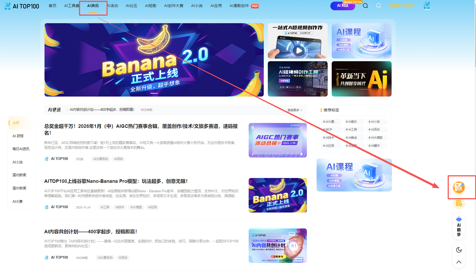The height and width of the screenshot is (274, 476).
Task: Click the 我要提交AI工具 link
Action: [x=401, y=6]
